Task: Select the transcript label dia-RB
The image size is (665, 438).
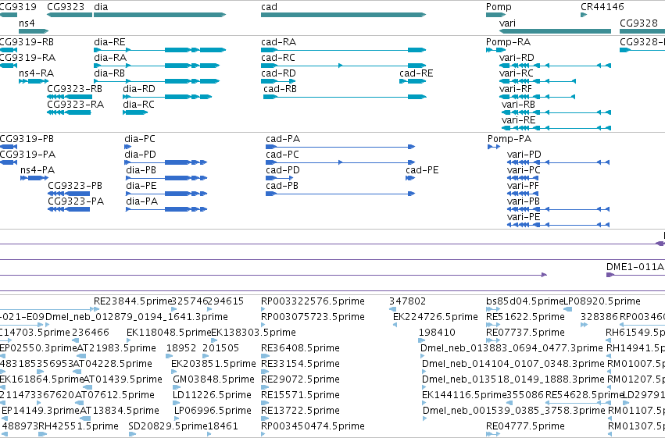Action: (109, 73)
